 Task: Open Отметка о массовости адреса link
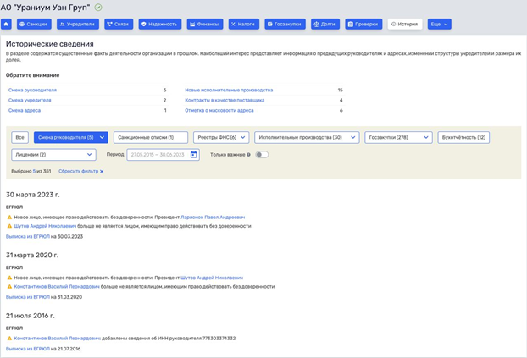[x=219, y=110]
